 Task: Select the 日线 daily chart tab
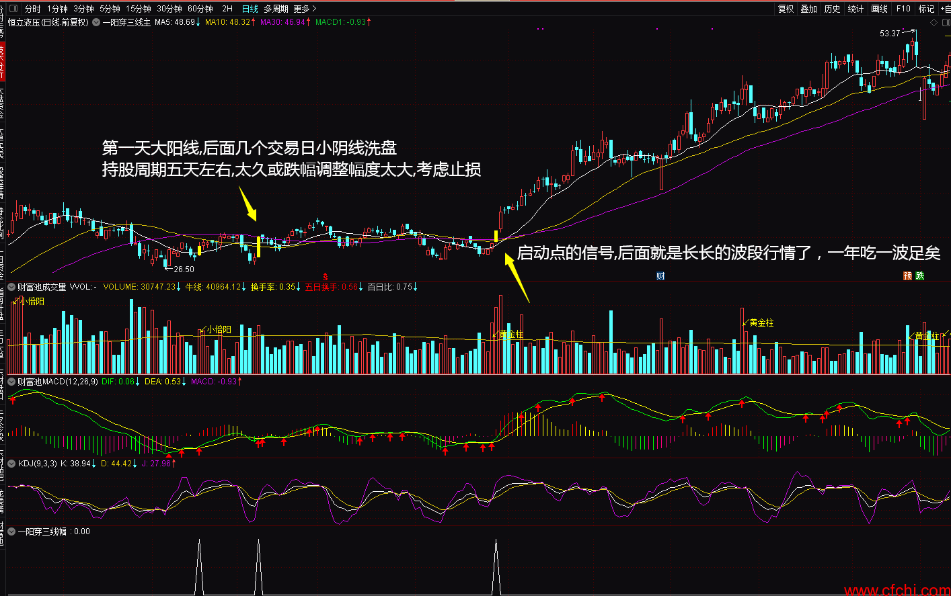pyautogui.click(x=250, y=9)
